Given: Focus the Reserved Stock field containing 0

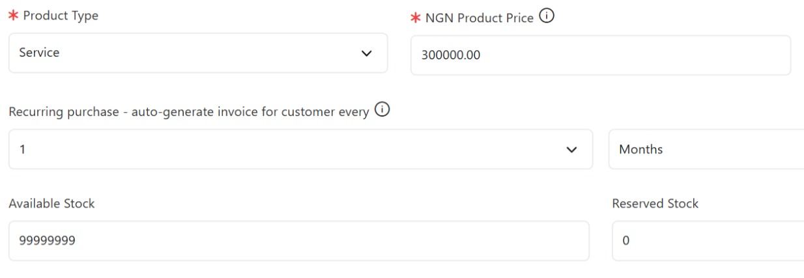Looking at the screenshot, I should [708, 241].
